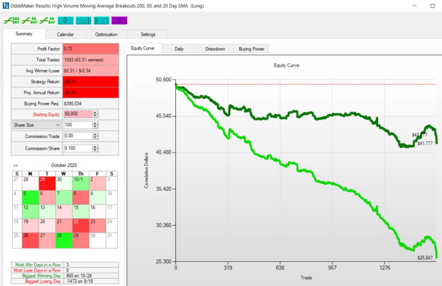Switch to the Daily chart tab
442x286 pixels.
point(179,49)
